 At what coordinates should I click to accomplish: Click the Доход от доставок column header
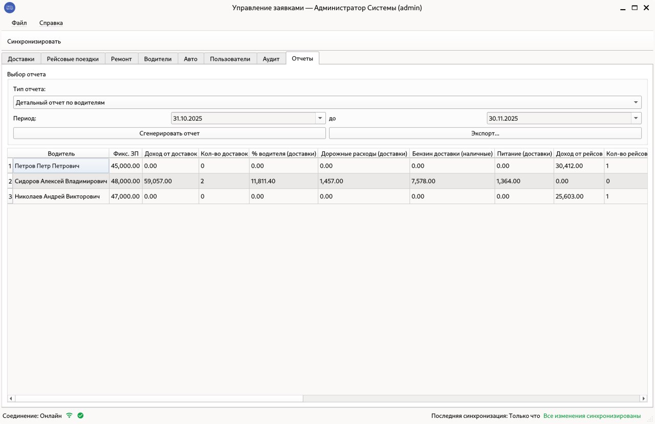[170, 153]
